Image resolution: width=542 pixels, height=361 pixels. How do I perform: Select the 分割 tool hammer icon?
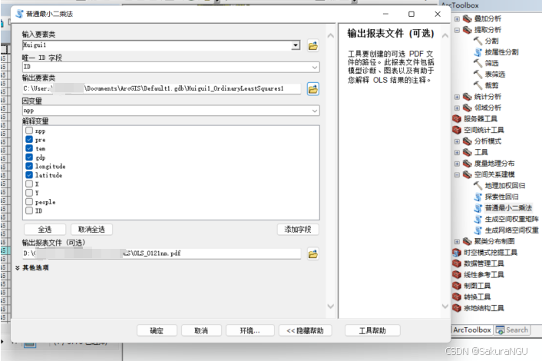tap(478, 41)
